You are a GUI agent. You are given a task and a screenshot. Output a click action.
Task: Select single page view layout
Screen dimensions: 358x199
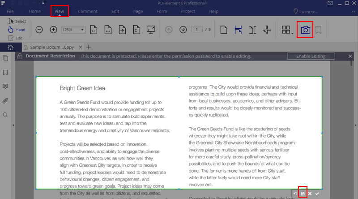pyautogui.click(x=224, y=30)
